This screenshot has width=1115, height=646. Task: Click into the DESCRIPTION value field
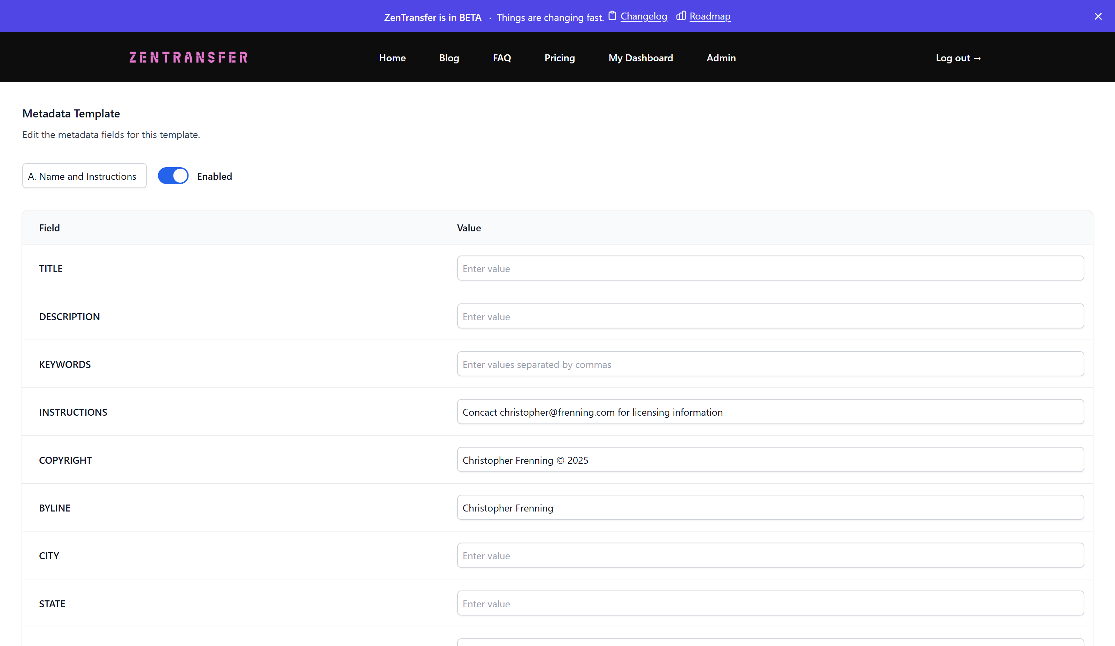(x=770, y=316)
